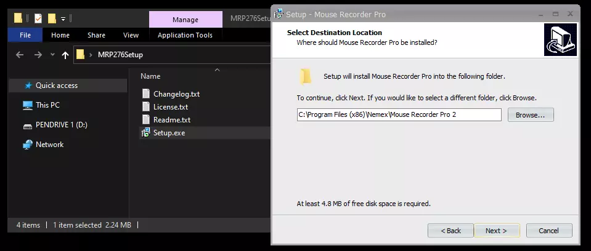Click MRP276Setup in the address bar
Viewport: 591px width, 251px height.
tap(120, 55)
